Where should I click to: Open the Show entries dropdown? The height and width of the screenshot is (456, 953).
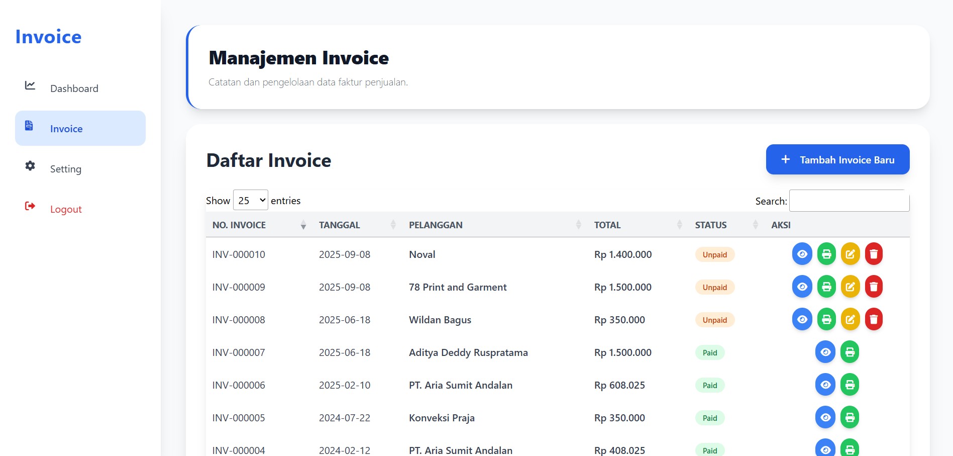point(250,200)
